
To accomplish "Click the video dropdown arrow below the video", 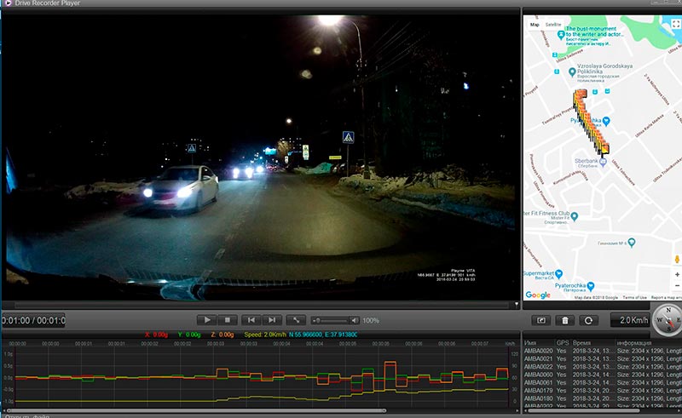I will [x=515, y=304].
